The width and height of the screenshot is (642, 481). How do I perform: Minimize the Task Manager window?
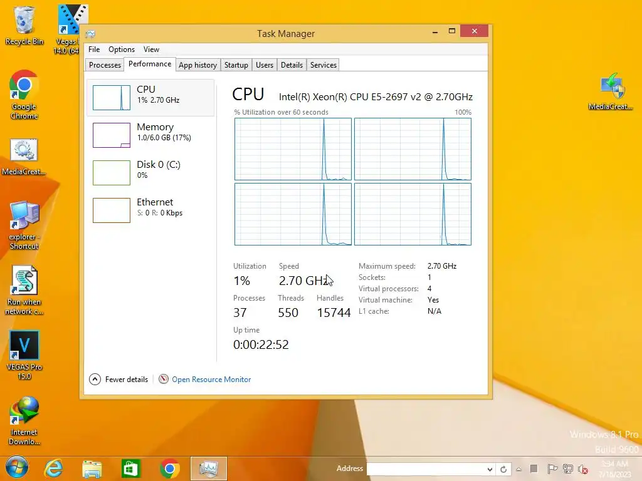click(435, 31)
